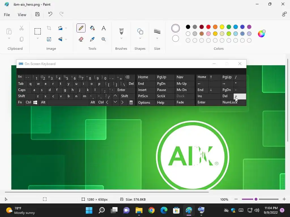Click the share icon at top right
This screenshot has width=290, height=217.
point(284,14)
